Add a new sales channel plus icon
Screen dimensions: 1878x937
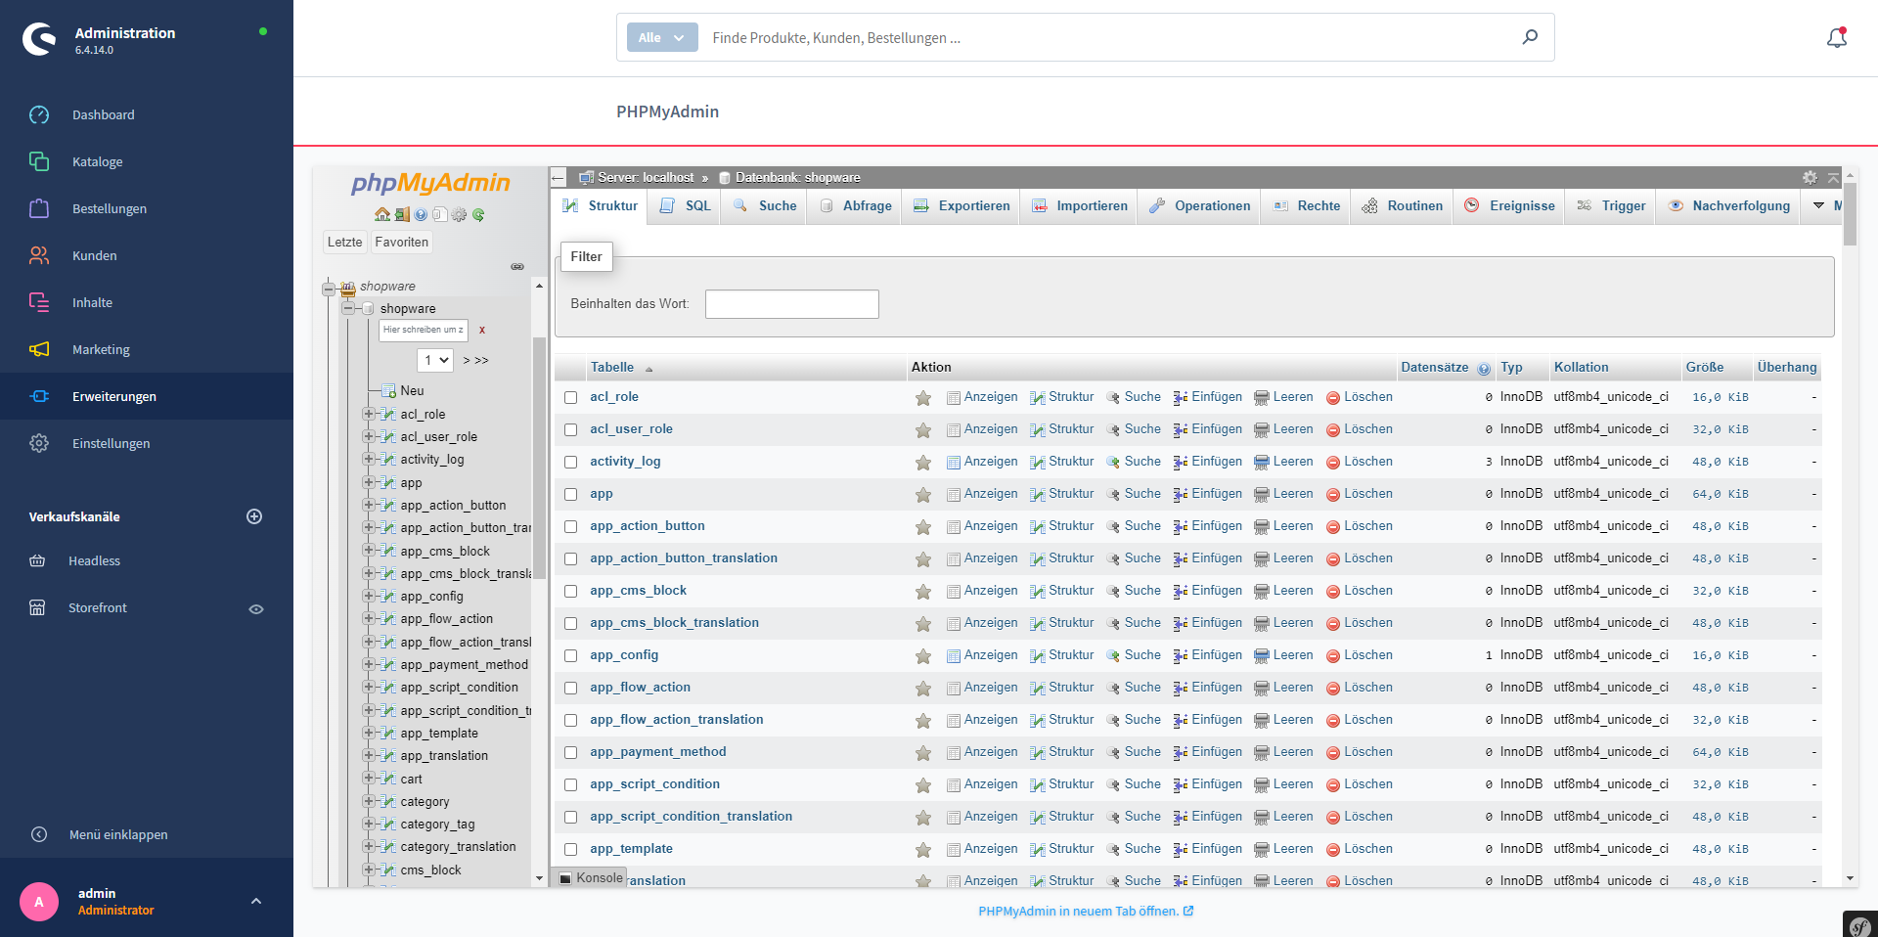(x=254, y=516)
